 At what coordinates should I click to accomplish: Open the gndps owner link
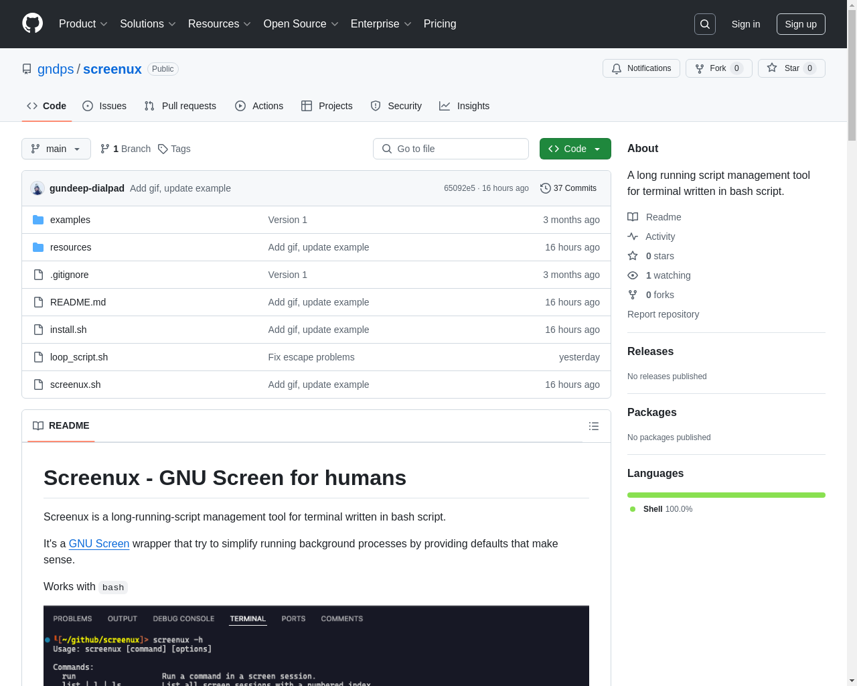56,69
